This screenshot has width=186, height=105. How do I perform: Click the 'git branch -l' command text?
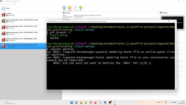click(x=60, y=32)
